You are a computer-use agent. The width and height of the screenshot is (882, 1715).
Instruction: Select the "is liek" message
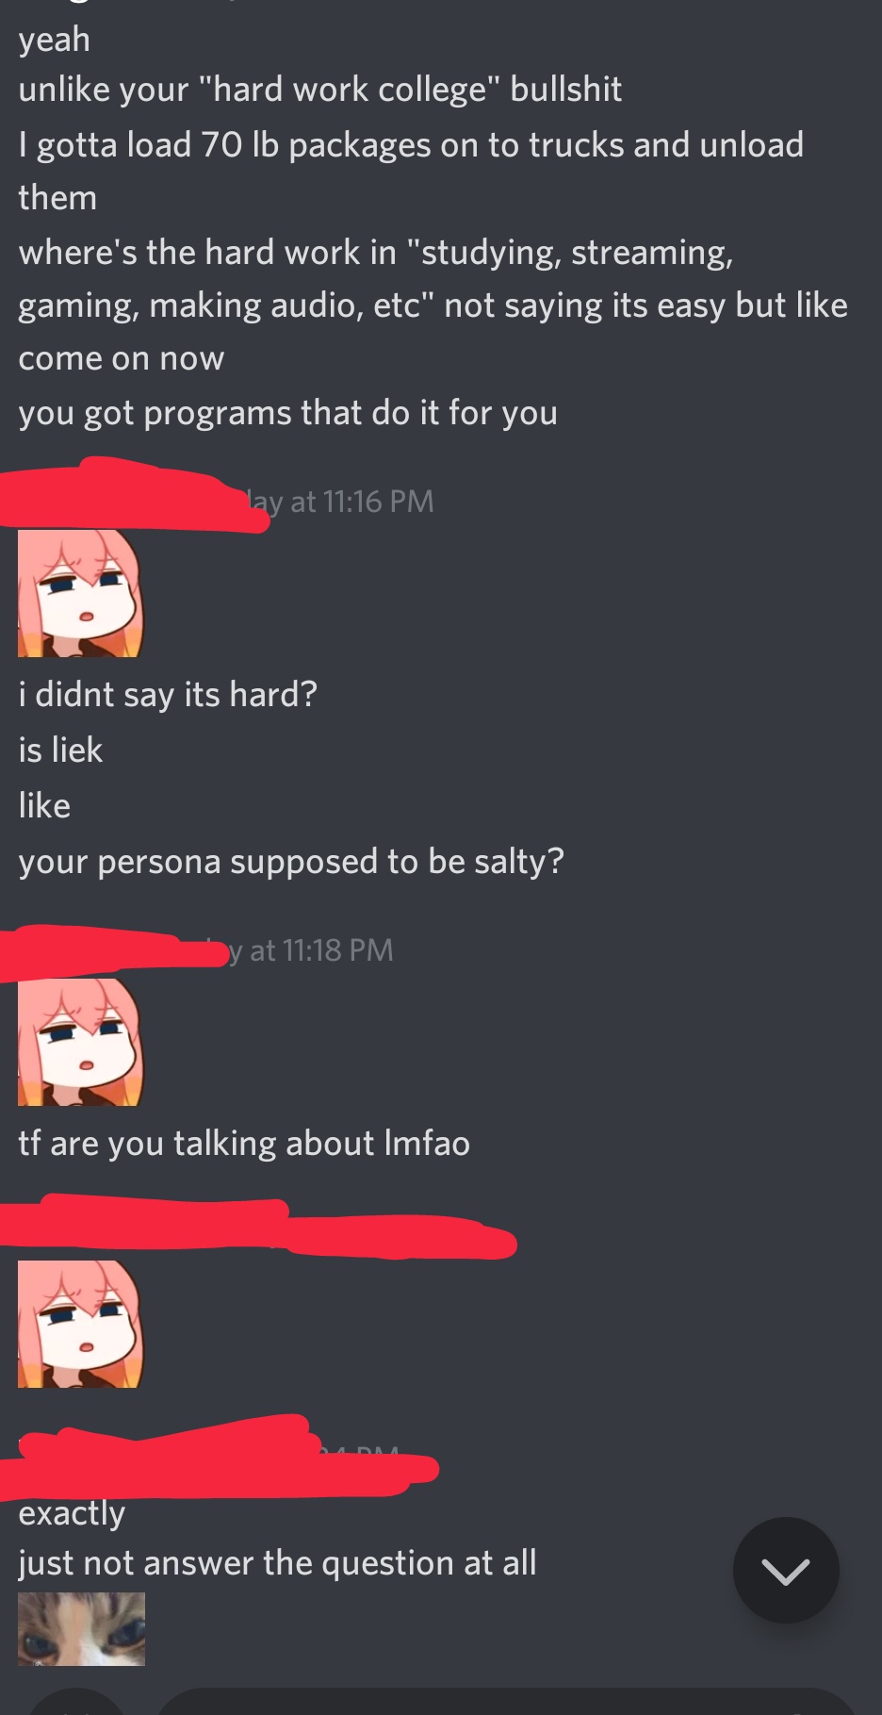coord(60,750)
